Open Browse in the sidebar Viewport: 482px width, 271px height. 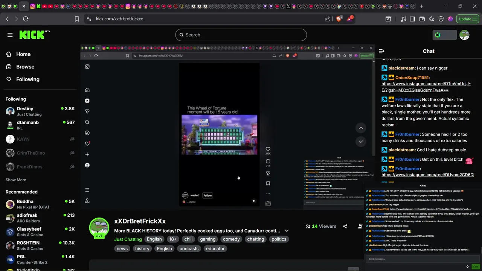[25, 67]
